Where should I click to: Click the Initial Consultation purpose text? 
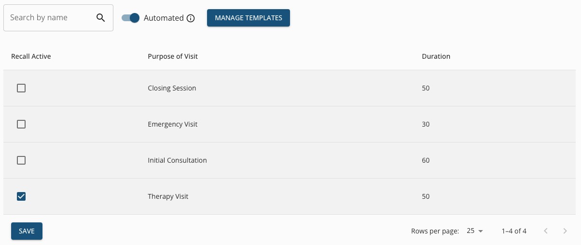[x=177, y=160]
